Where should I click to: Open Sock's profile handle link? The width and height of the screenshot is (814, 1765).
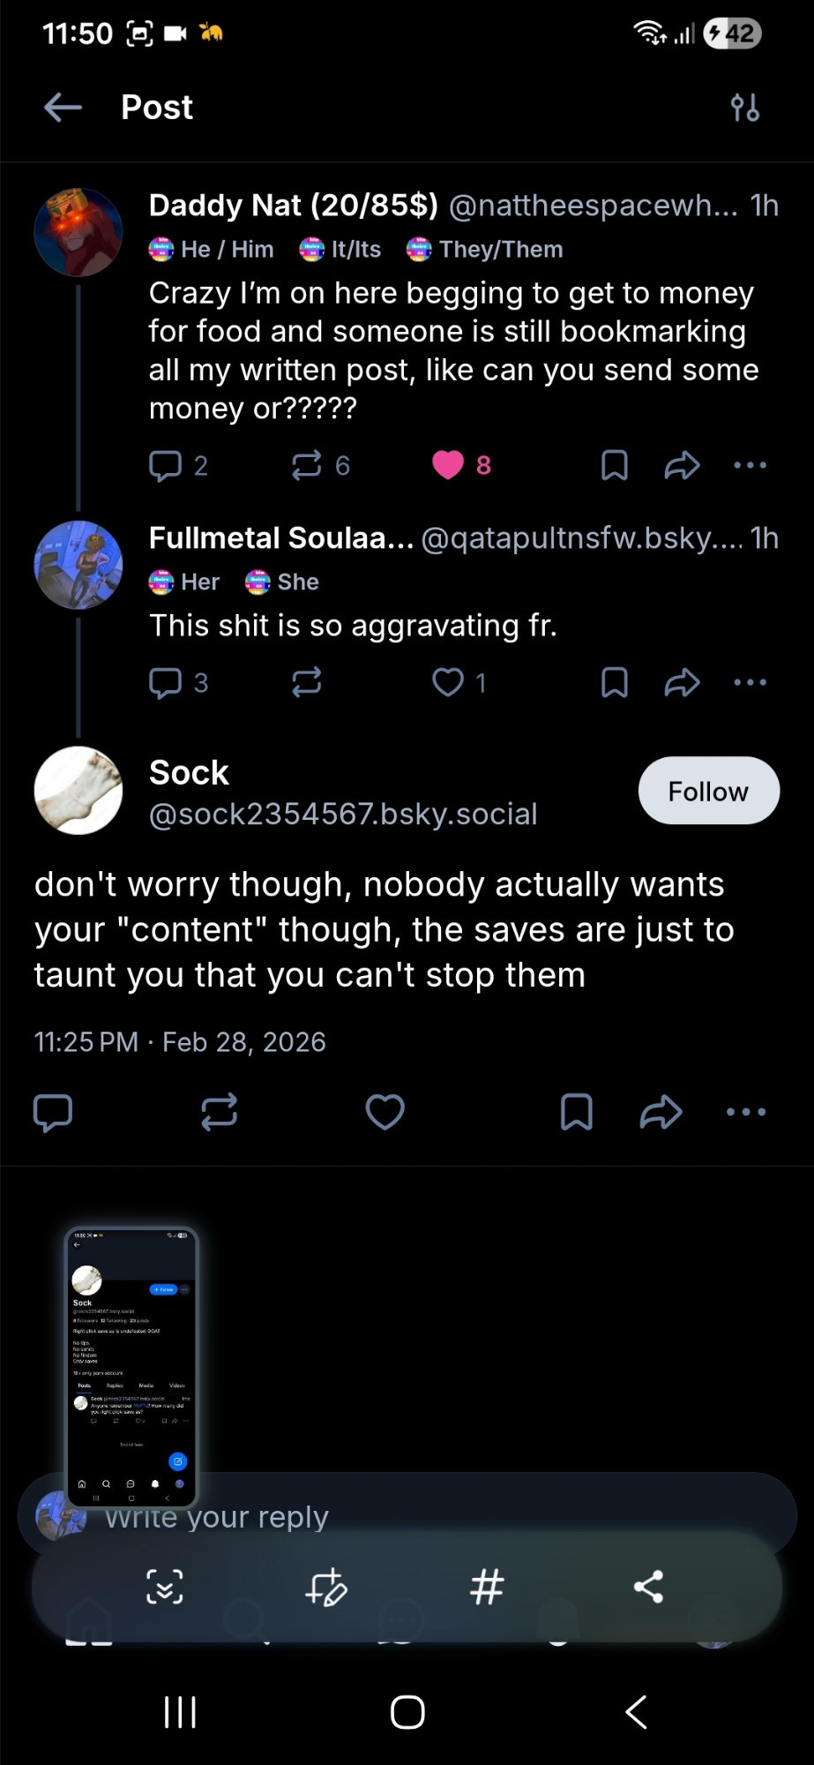click(343, 814)
